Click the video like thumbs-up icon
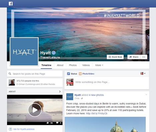The width and height of the screenshot is (156, 132). (x=48, y=123)
